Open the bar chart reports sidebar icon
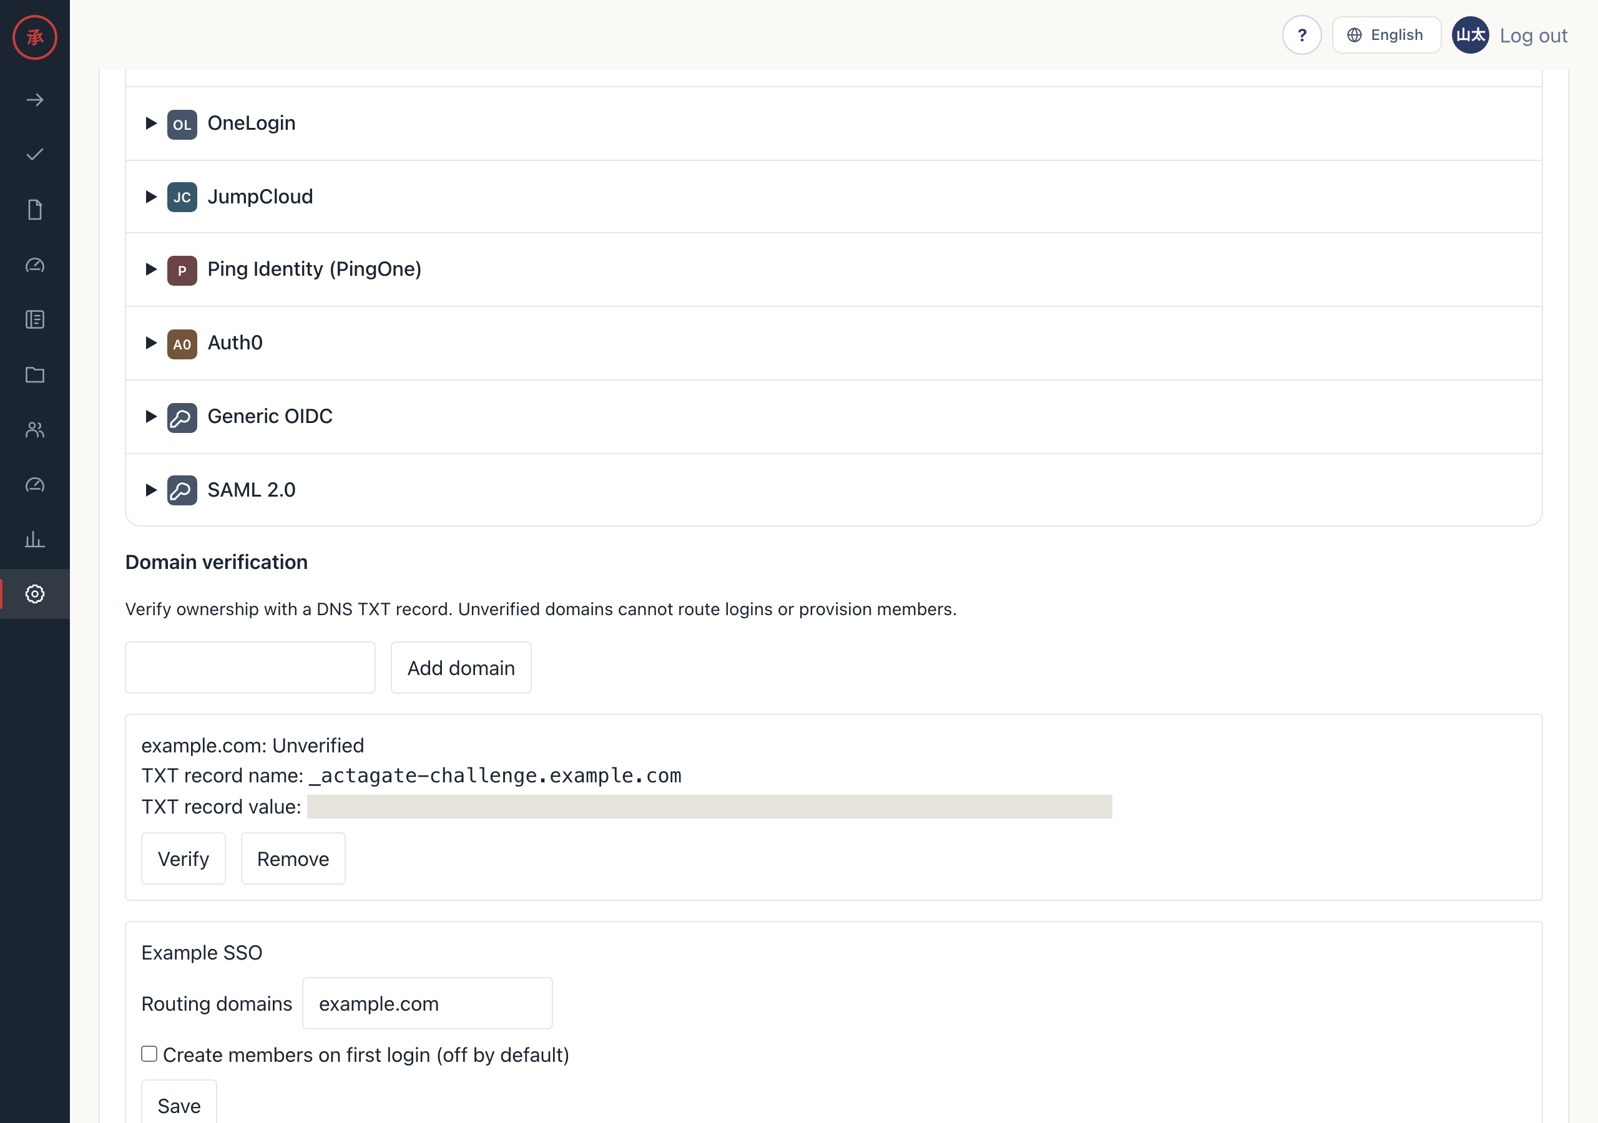This screenshot has height=1123, width=1598. click(35, 539)
